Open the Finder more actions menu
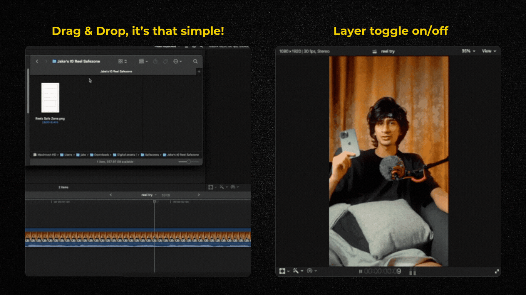The height and width of the screenshot is (295, 526). click(x=177, y=61)
